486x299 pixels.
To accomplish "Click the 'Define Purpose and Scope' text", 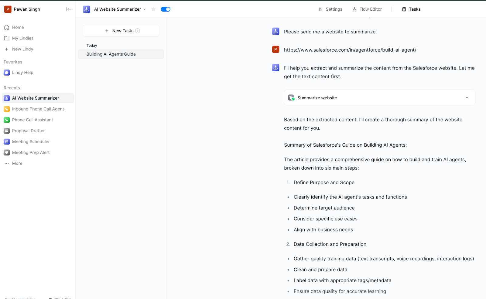I will [324, 183].
